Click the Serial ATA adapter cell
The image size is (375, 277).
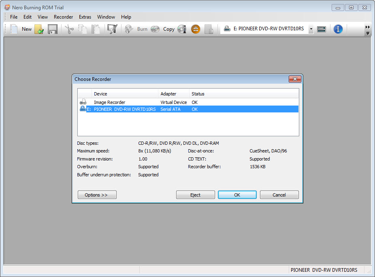point(170,109)
